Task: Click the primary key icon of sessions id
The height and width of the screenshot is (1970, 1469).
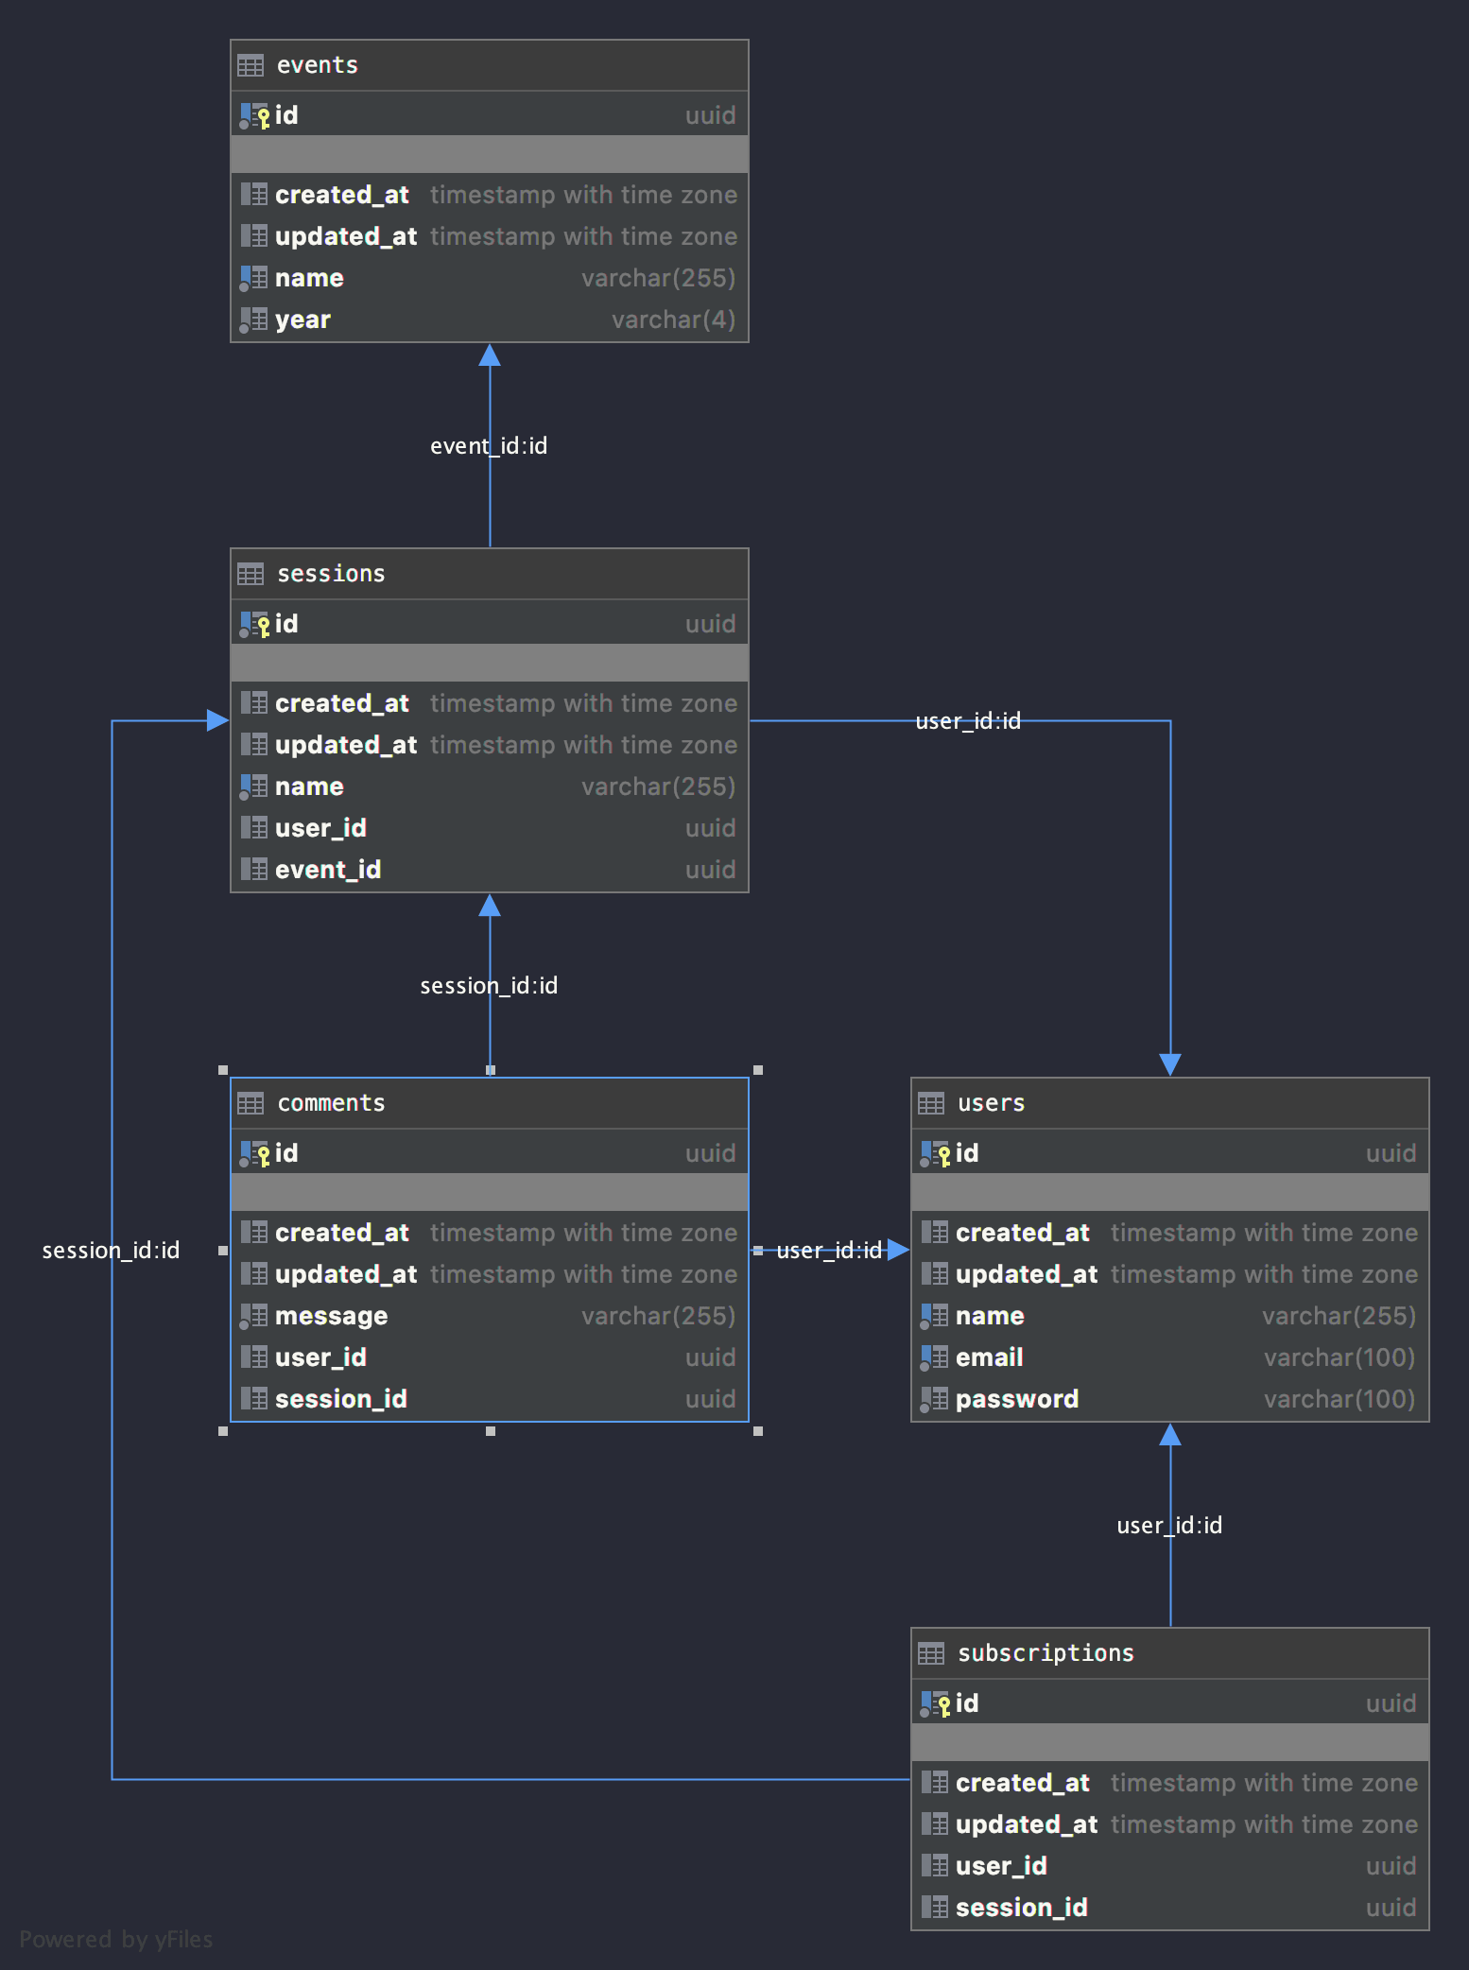Action: (254, 625)
